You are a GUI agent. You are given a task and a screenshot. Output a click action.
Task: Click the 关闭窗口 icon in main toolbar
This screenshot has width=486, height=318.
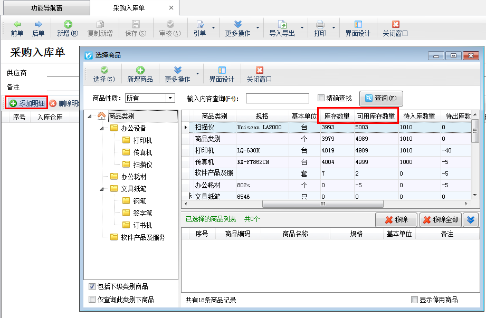tap(395, 24)
